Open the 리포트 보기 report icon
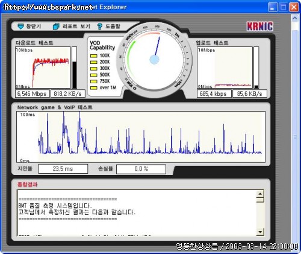301x254 pixels. pyautogui.click(x=56, y=27)
